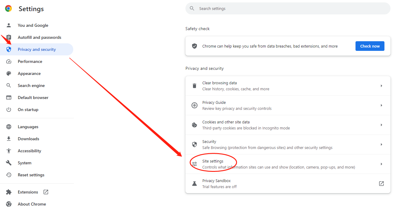Screen dimensions: 414x223
Task: Click the Site settings sliders icon
Action: pos(194,164)
